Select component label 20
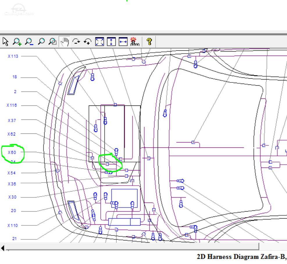The width and height of the screenshot is (287, 264). (x=14, y=211)
